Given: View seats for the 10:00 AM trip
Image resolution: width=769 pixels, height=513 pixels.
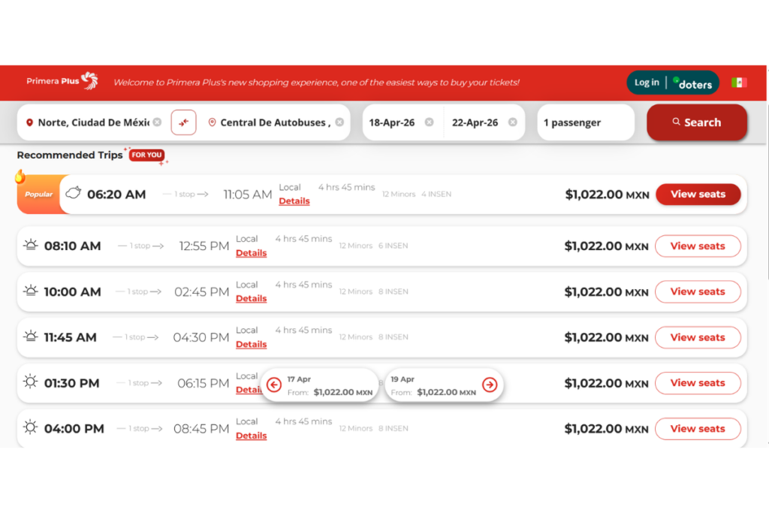Looking at the screenshot, I should [x=698, y=292].
